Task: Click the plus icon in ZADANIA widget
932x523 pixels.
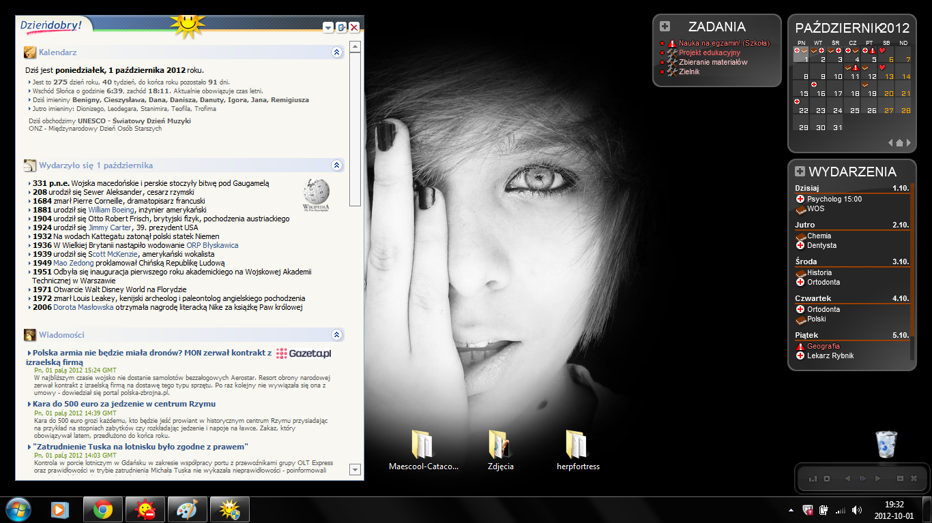Action: [x=665, y=27]
